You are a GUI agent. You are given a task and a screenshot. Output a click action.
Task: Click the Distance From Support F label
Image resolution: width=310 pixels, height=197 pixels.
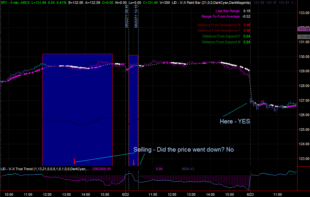pyautogui.click(x=221, y=36)
